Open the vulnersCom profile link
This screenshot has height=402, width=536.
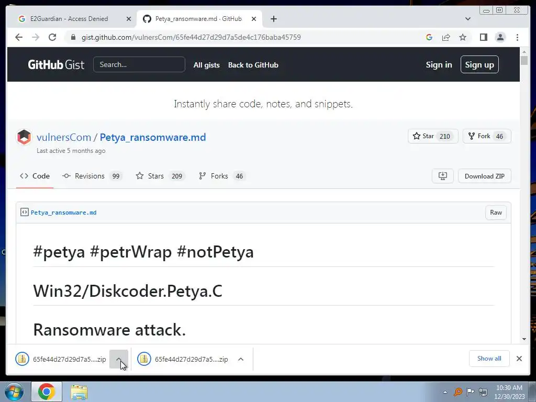click(64, 137)
